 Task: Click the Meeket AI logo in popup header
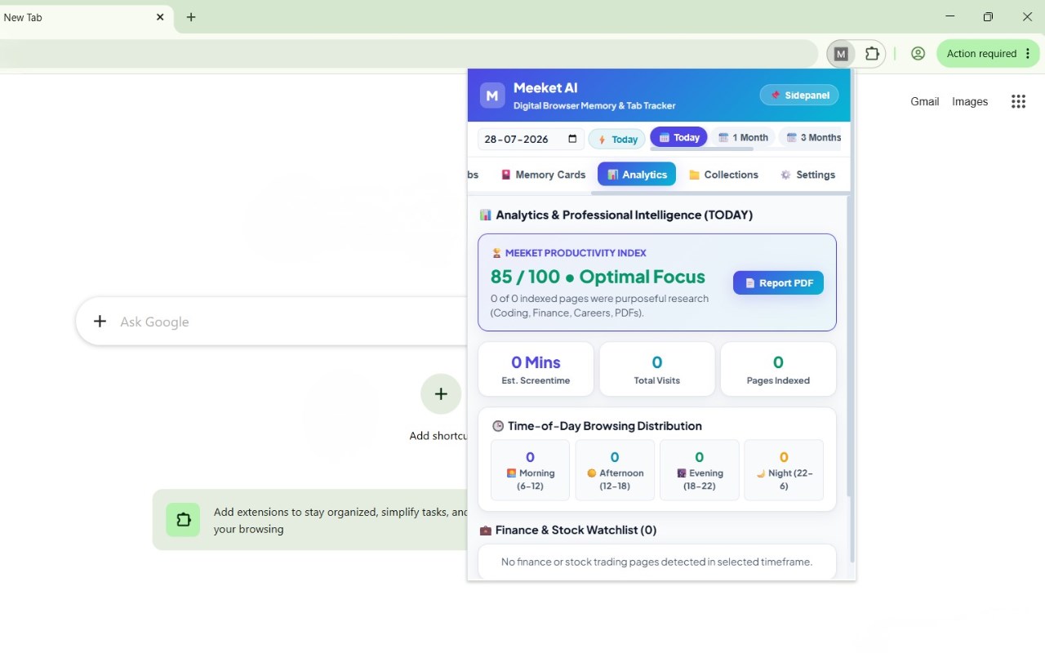(492, 96)
